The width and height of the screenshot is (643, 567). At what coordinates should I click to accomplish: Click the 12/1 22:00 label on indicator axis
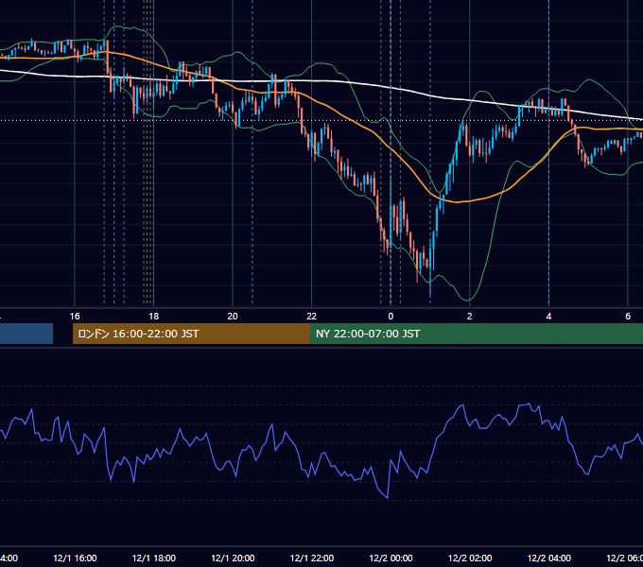312,558
